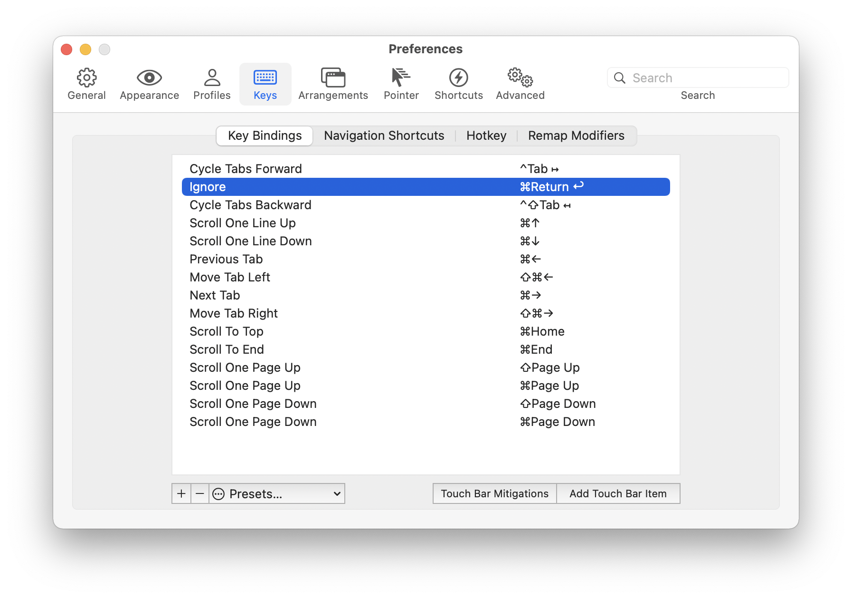The height and width of the screenshot is (599, 852).
Task: Click the Touch Bar Mitigations button
Action: tap(494, 493)
